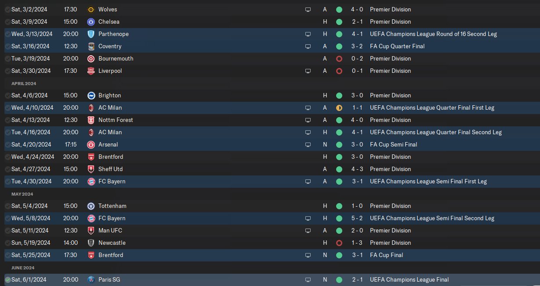Click the Wolves club badge
The width and height of the screenshot is (540, 286).
(91, 9)
